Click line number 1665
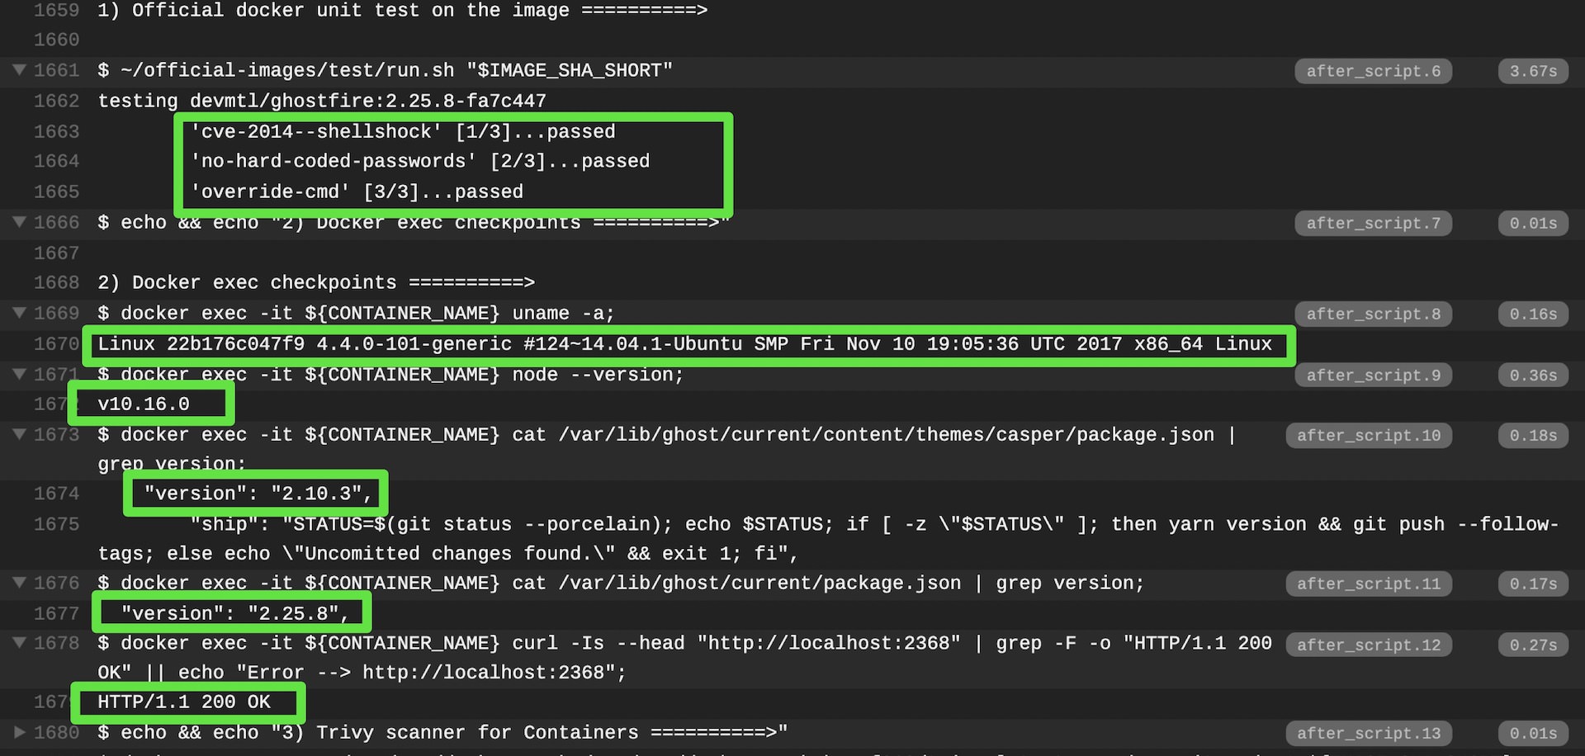 pyautogui.click(x=56, y=191)
